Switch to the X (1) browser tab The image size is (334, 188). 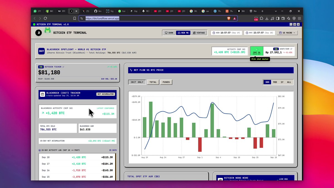(x=86, y=11)
